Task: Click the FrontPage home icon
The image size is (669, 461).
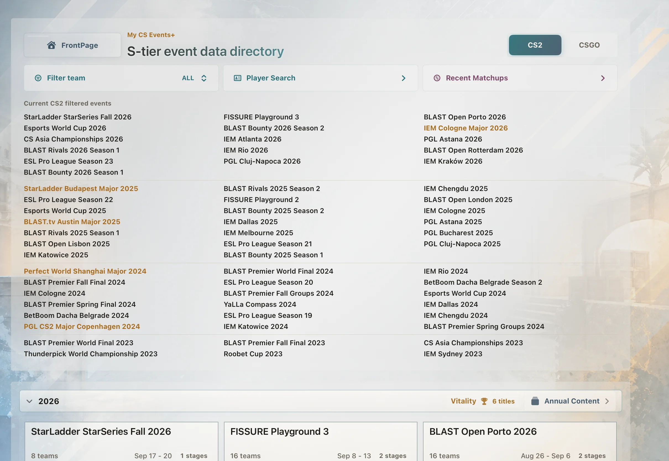Action: [51, 45]
